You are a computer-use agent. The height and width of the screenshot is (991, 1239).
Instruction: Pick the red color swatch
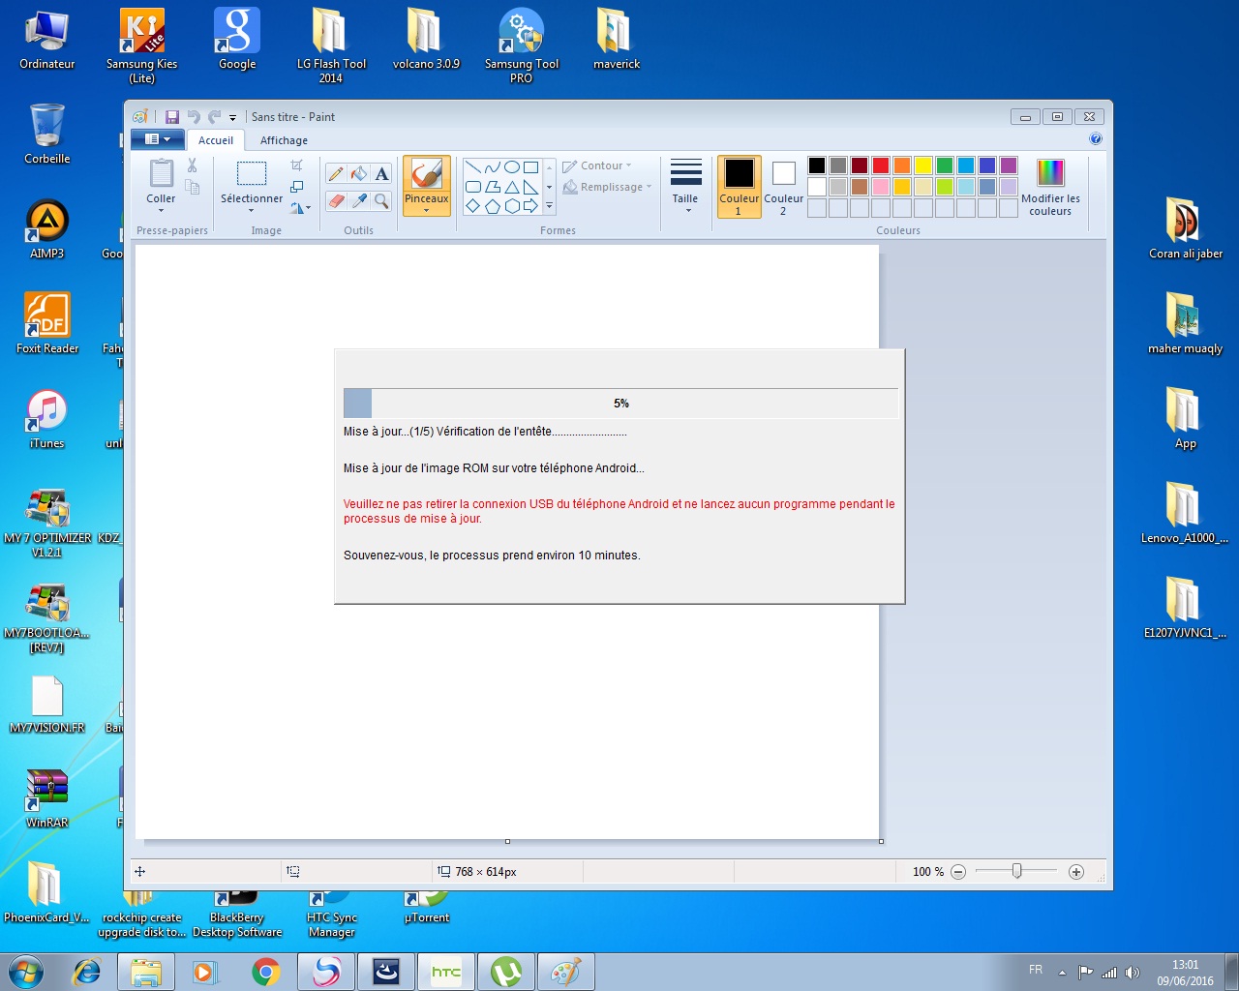pyautogui.click(x=881, y=165)
